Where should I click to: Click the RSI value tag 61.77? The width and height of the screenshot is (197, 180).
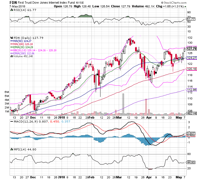tap(191, 19)
